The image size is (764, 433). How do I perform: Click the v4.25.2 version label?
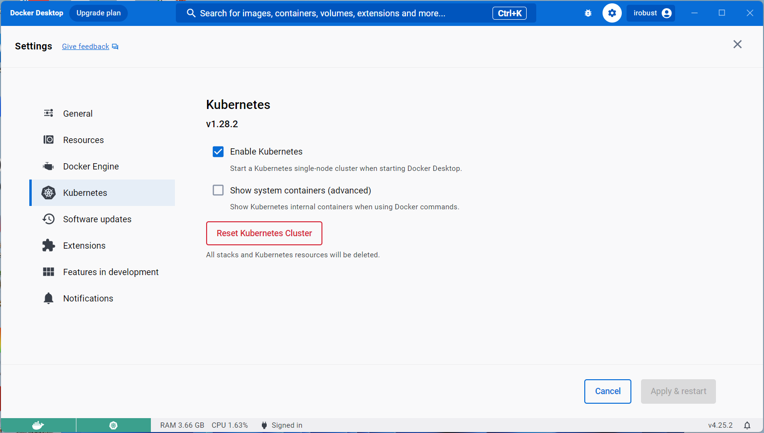pos(720,425)
